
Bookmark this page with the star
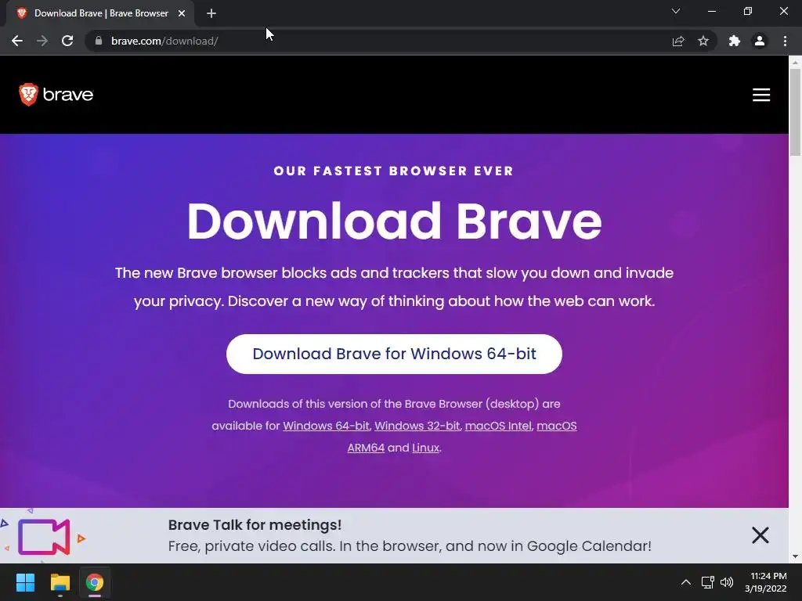(x=703, y=41)
